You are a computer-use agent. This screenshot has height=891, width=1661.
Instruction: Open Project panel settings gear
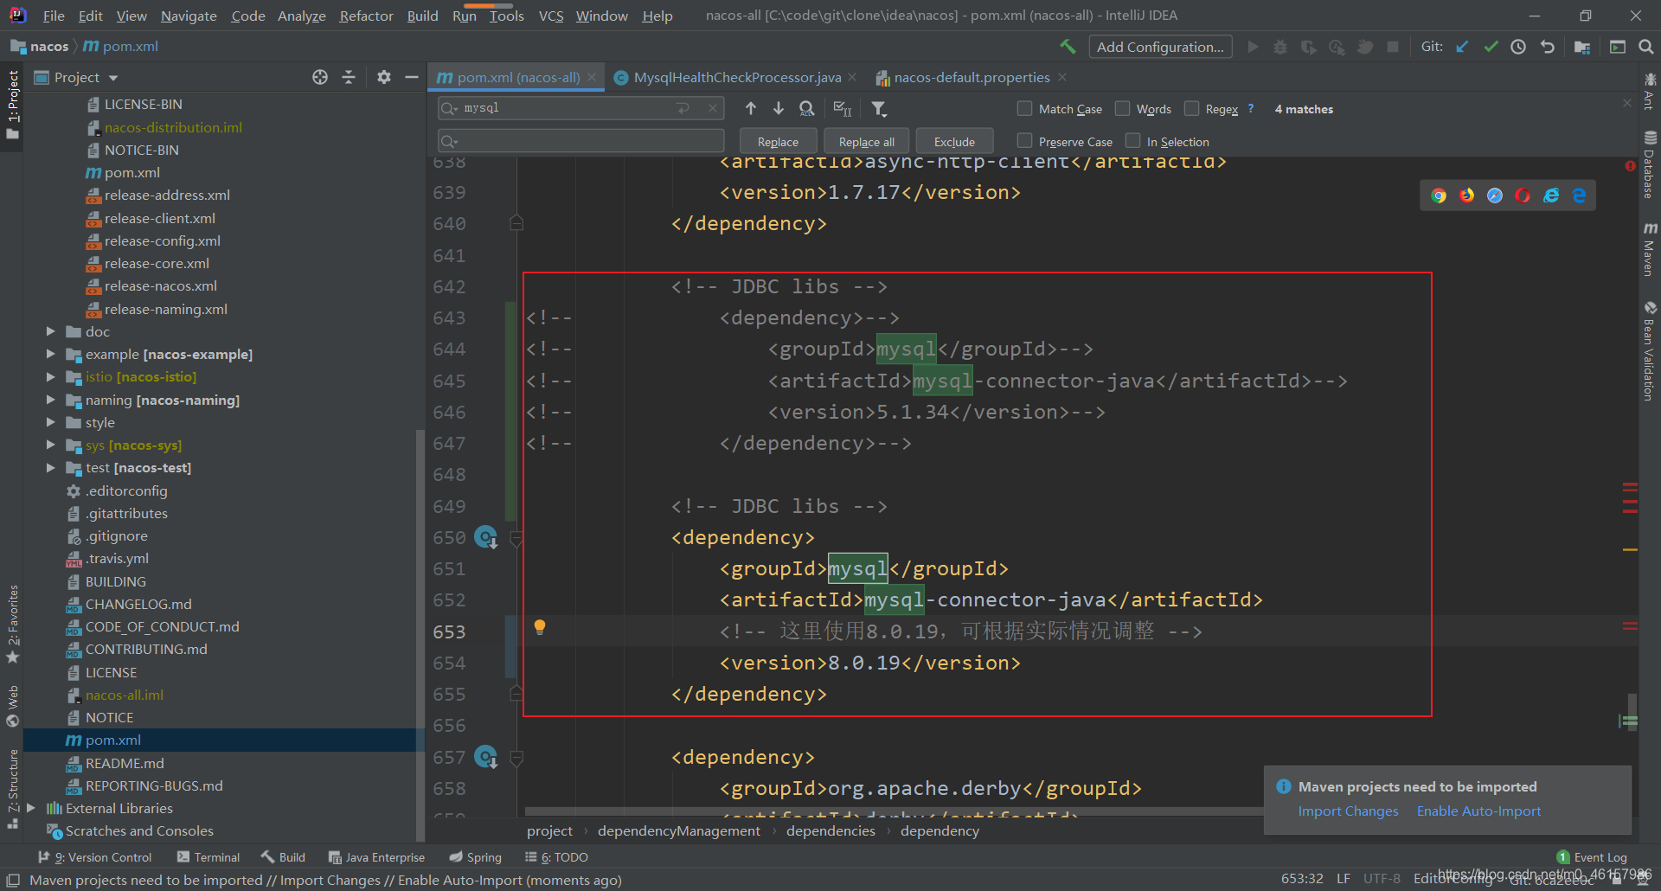[383, 77]
